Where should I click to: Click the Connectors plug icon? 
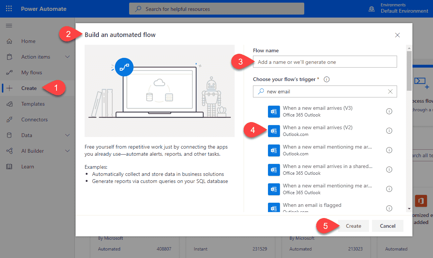[x=9, y=119]
